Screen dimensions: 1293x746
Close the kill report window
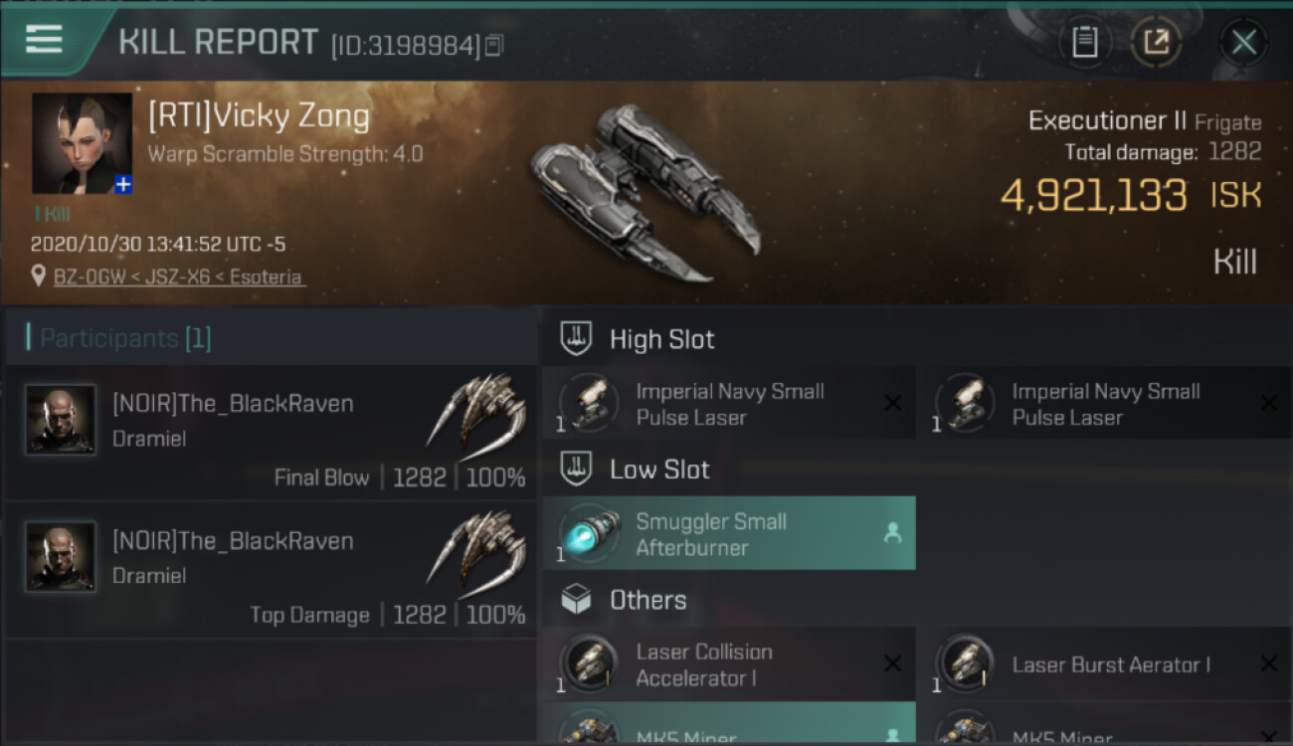(1243, 43)
